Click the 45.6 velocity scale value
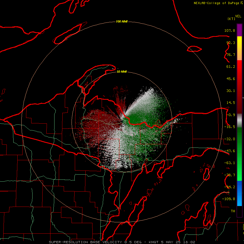The image size is (244, 244). (x=231, y=79)
